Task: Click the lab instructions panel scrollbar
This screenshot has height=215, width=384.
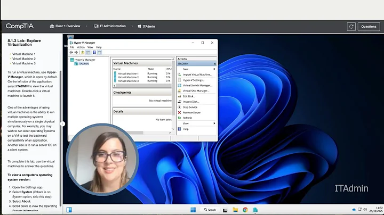Action: click(61, 138)
